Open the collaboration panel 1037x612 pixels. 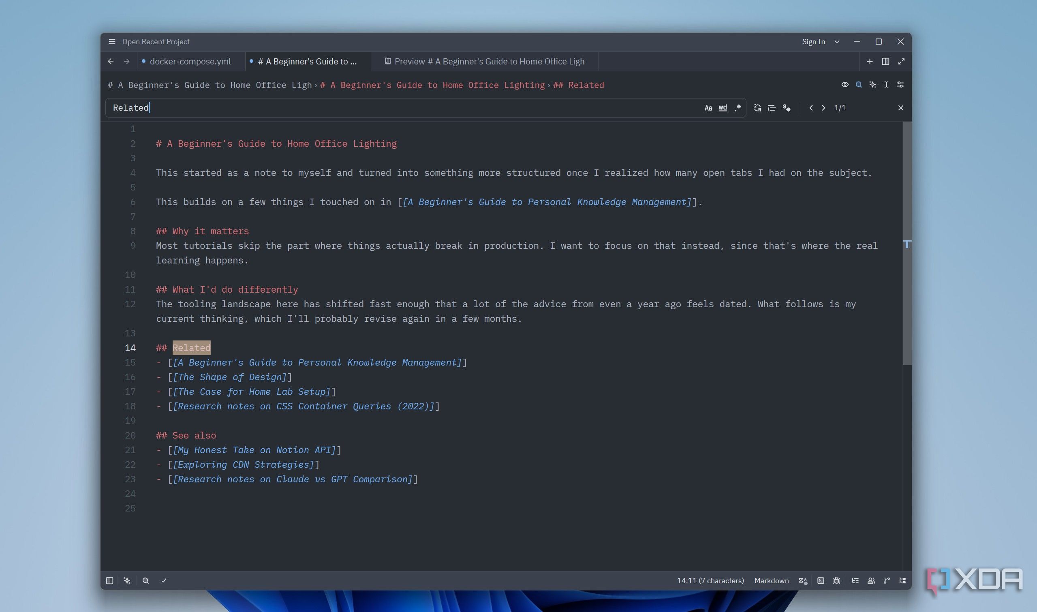tap(871, 581)
